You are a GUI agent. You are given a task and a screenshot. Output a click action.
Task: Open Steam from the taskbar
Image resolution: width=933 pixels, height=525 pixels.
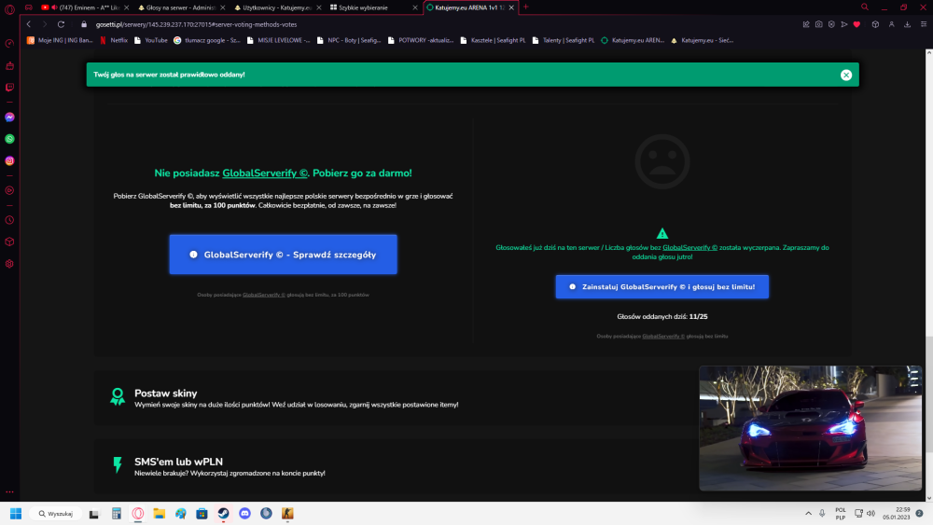pos(223,514)
